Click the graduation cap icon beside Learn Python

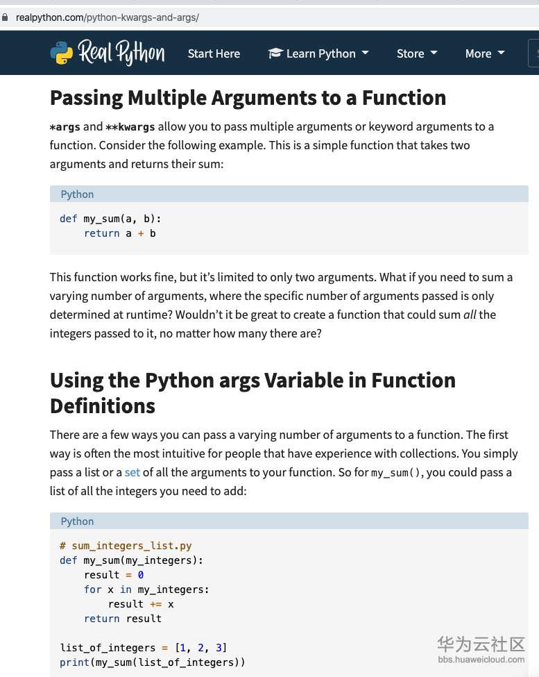click(275, 53)
